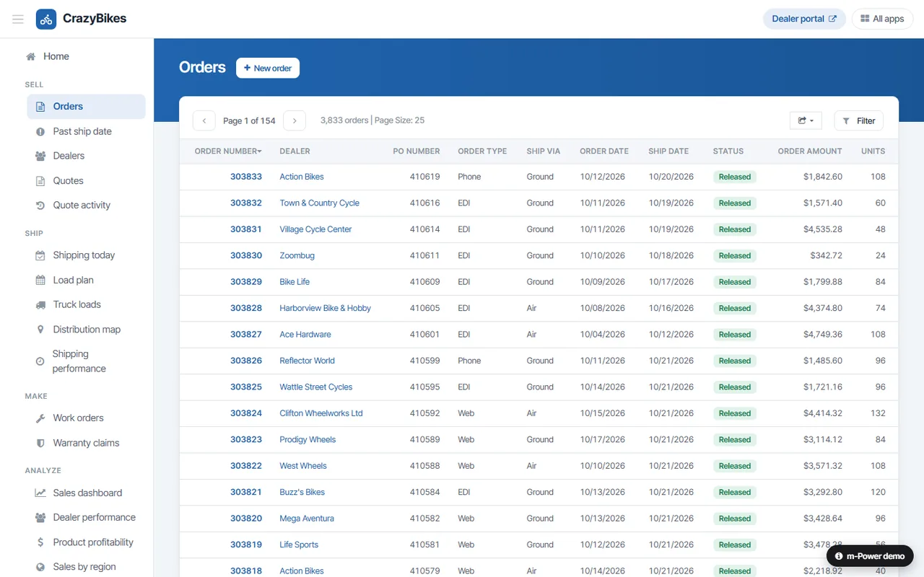Click the Distribution map pin icon
The image size is (924, 577).
point(40,330)
